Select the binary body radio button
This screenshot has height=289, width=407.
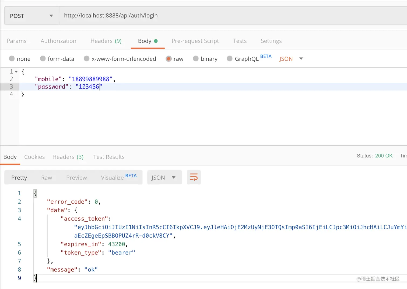tap(196, 59)
